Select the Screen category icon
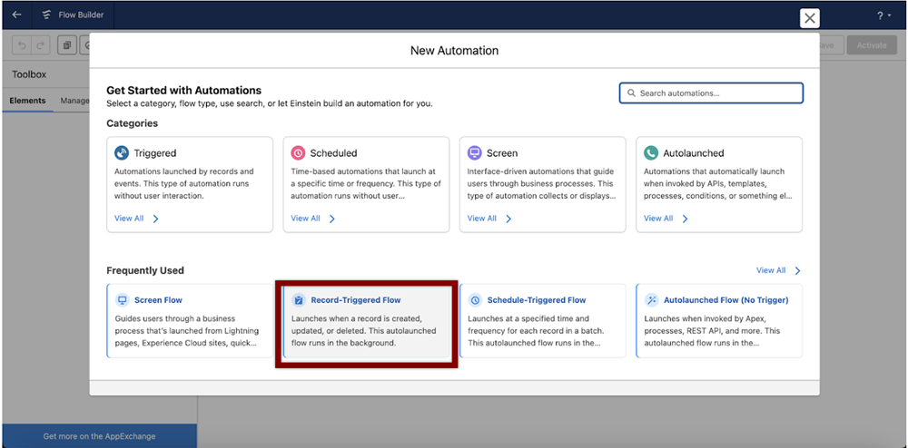 [474, 153]
